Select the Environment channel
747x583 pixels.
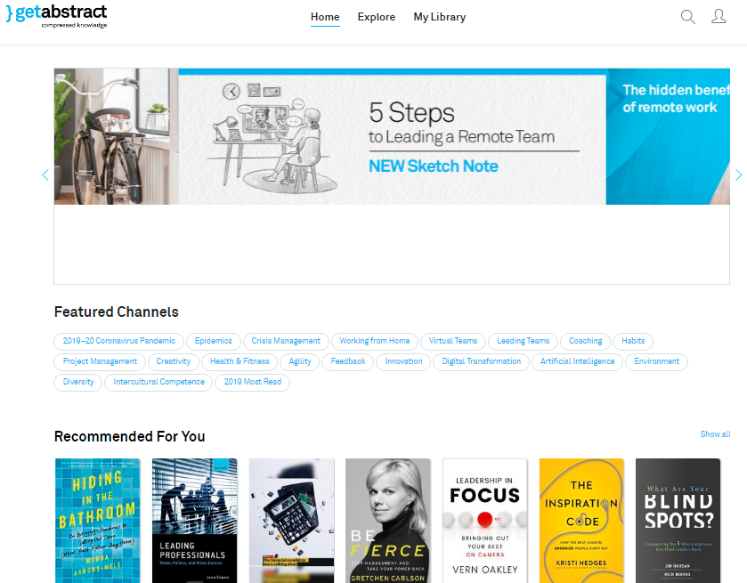click(656, 361)
